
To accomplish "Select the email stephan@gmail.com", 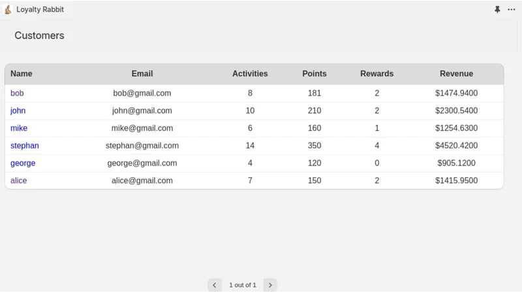I will click(142, 146).
